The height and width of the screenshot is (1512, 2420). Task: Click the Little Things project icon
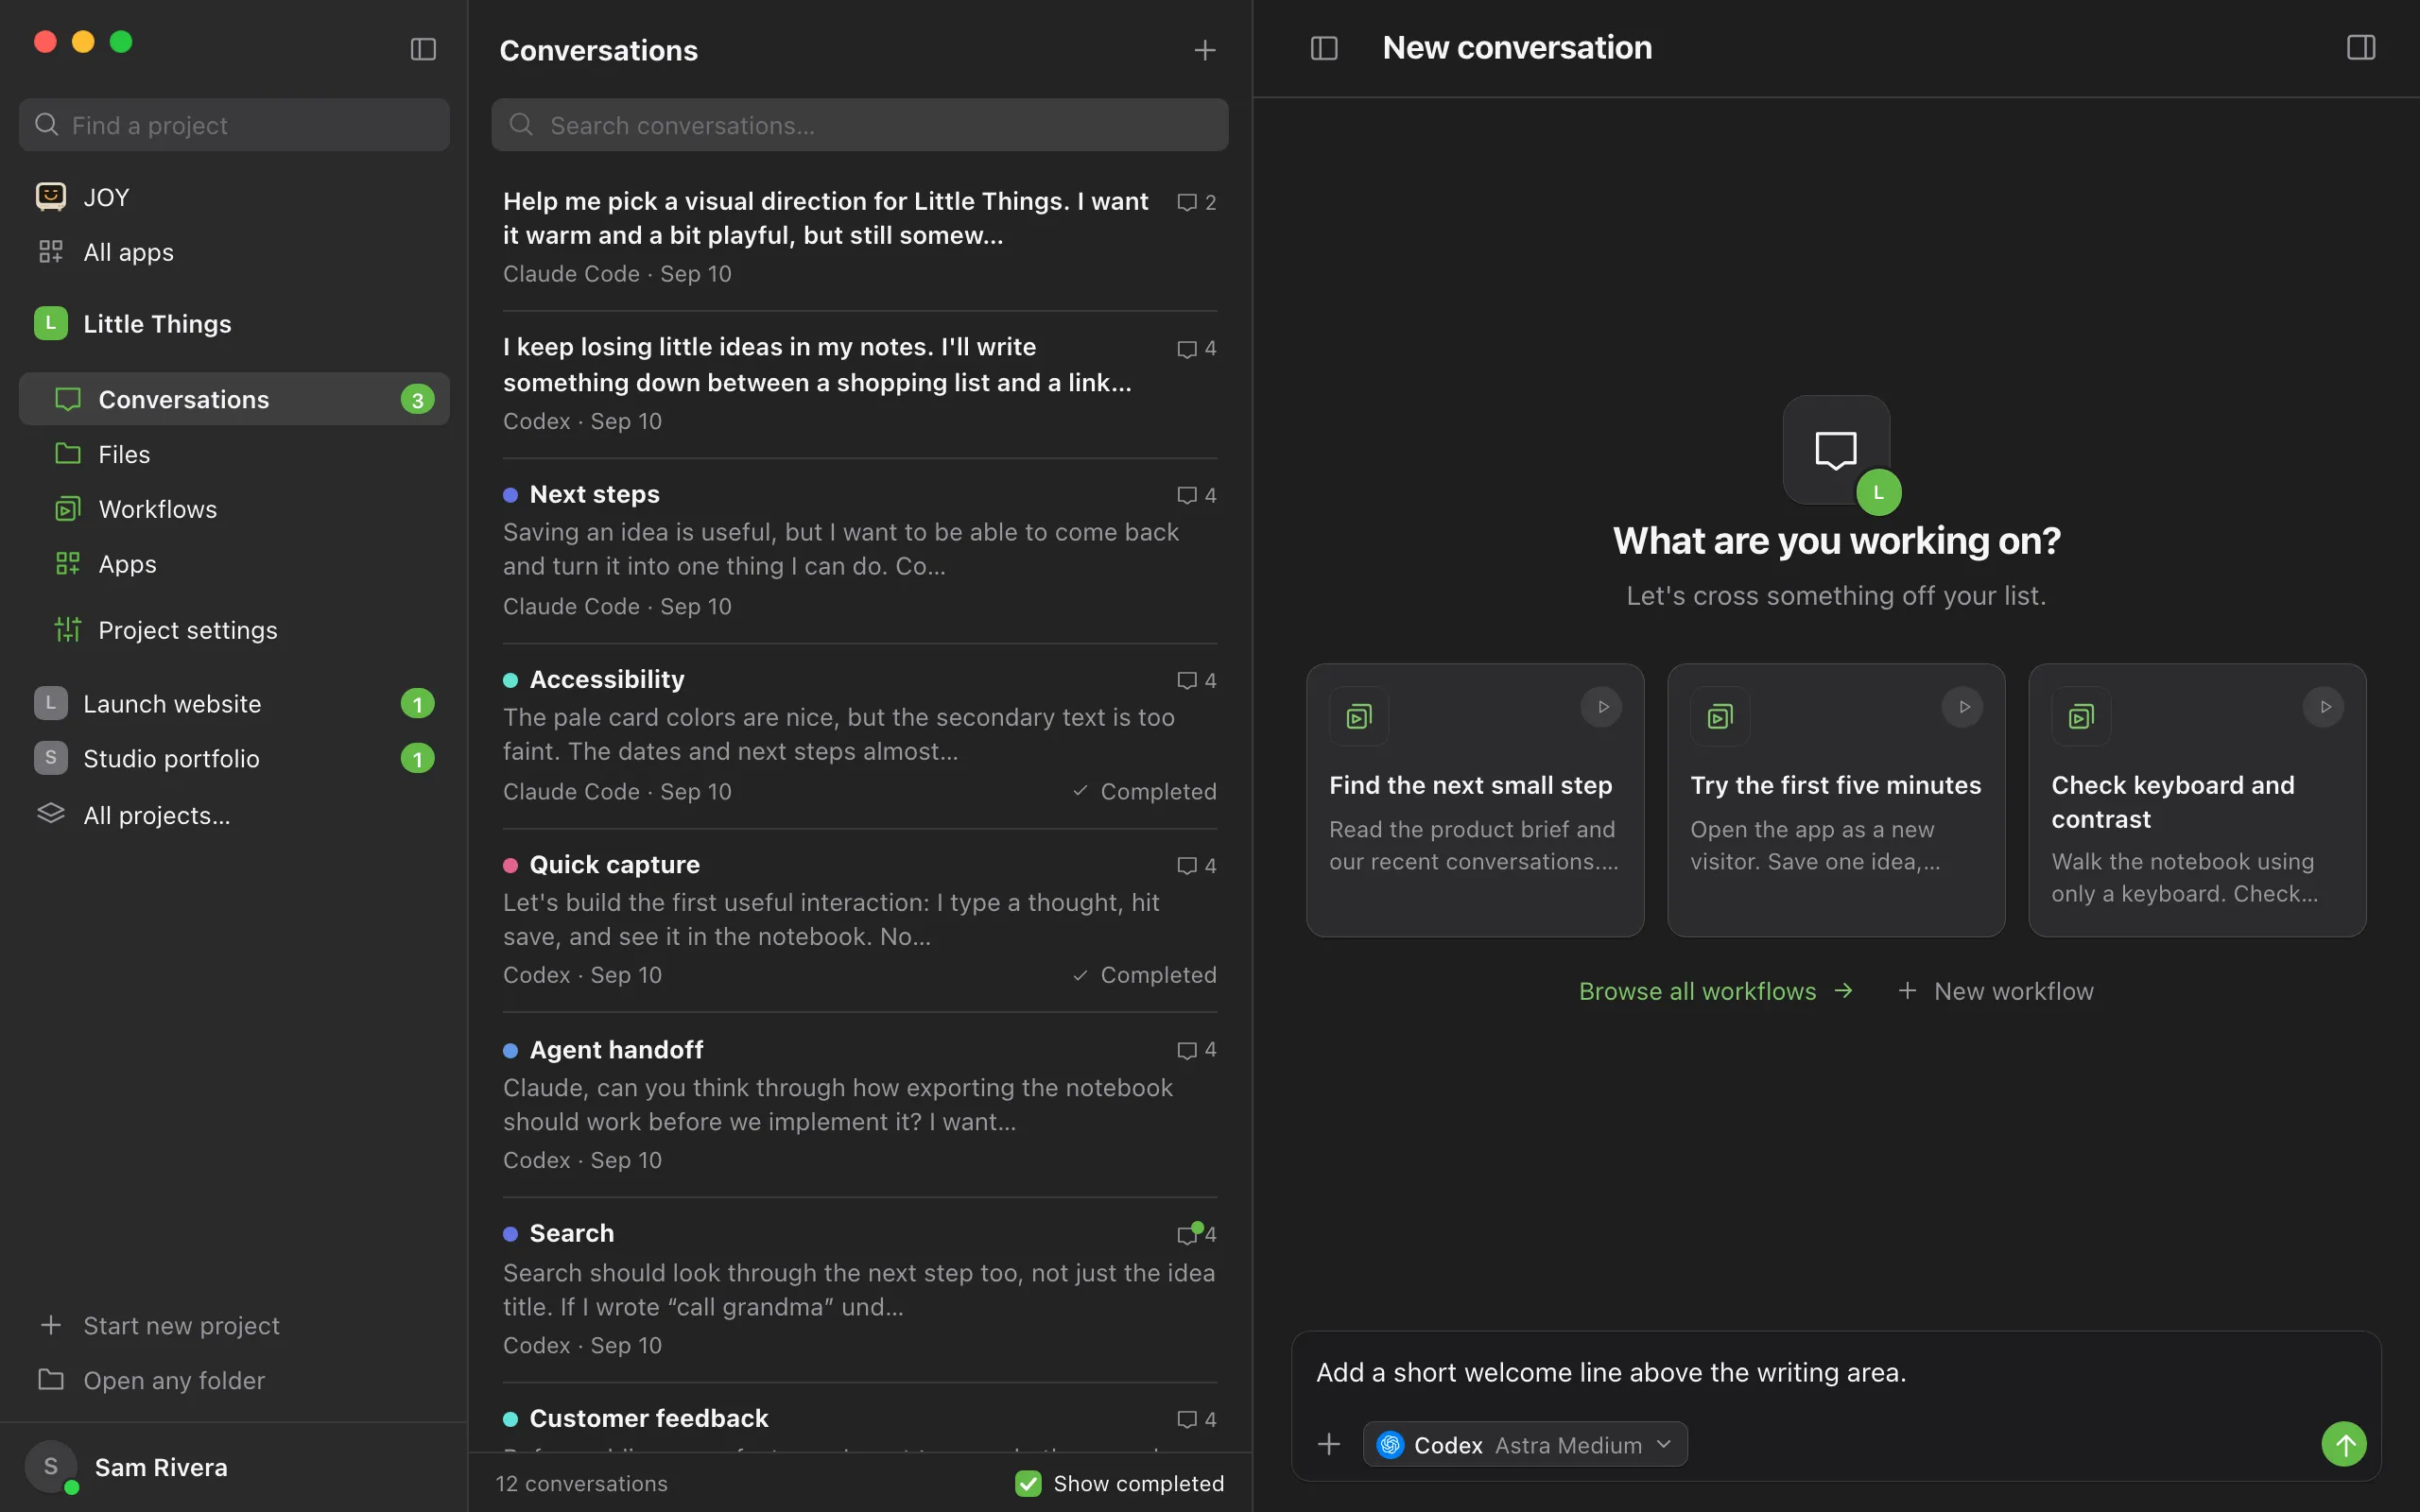click(x=51, y=323)
